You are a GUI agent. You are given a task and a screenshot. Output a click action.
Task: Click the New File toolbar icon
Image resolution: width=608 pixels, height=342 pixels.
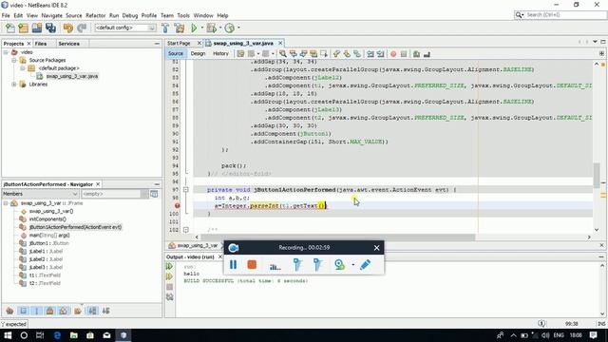10,28
